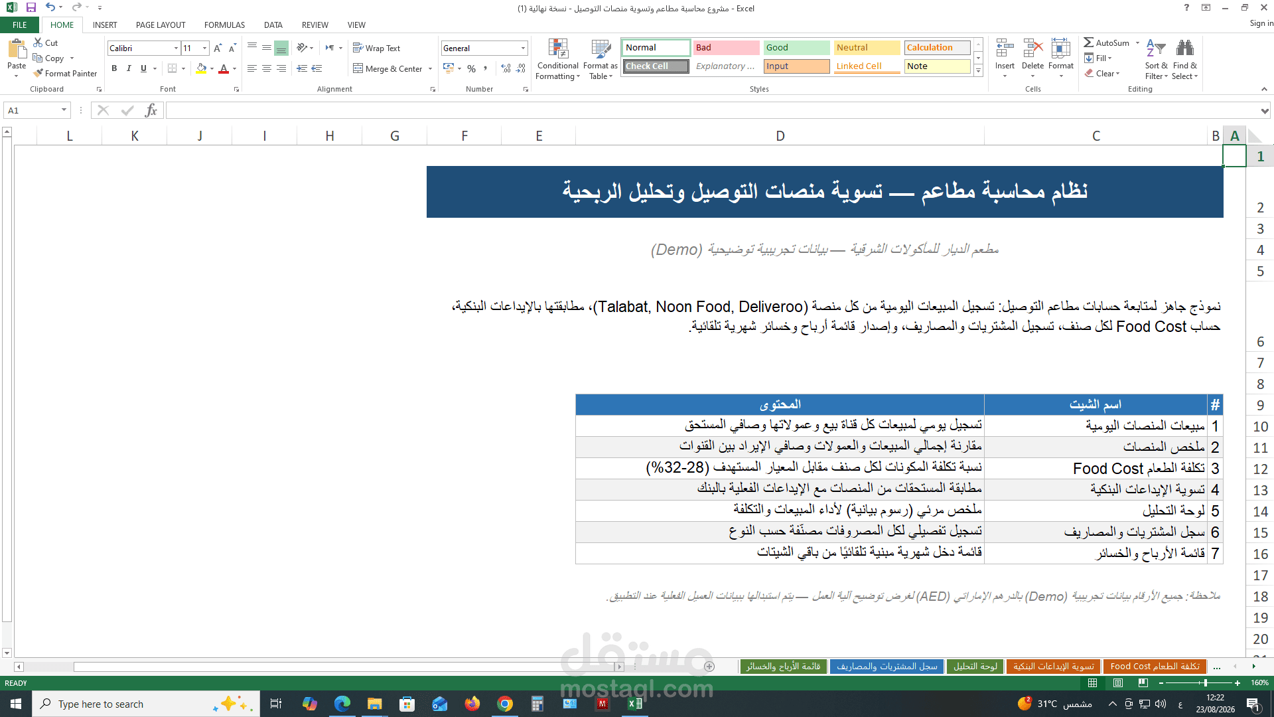Click Merge & Center button
The width and height of the screenshot is (1274, 717).
[x=388, y=68]
